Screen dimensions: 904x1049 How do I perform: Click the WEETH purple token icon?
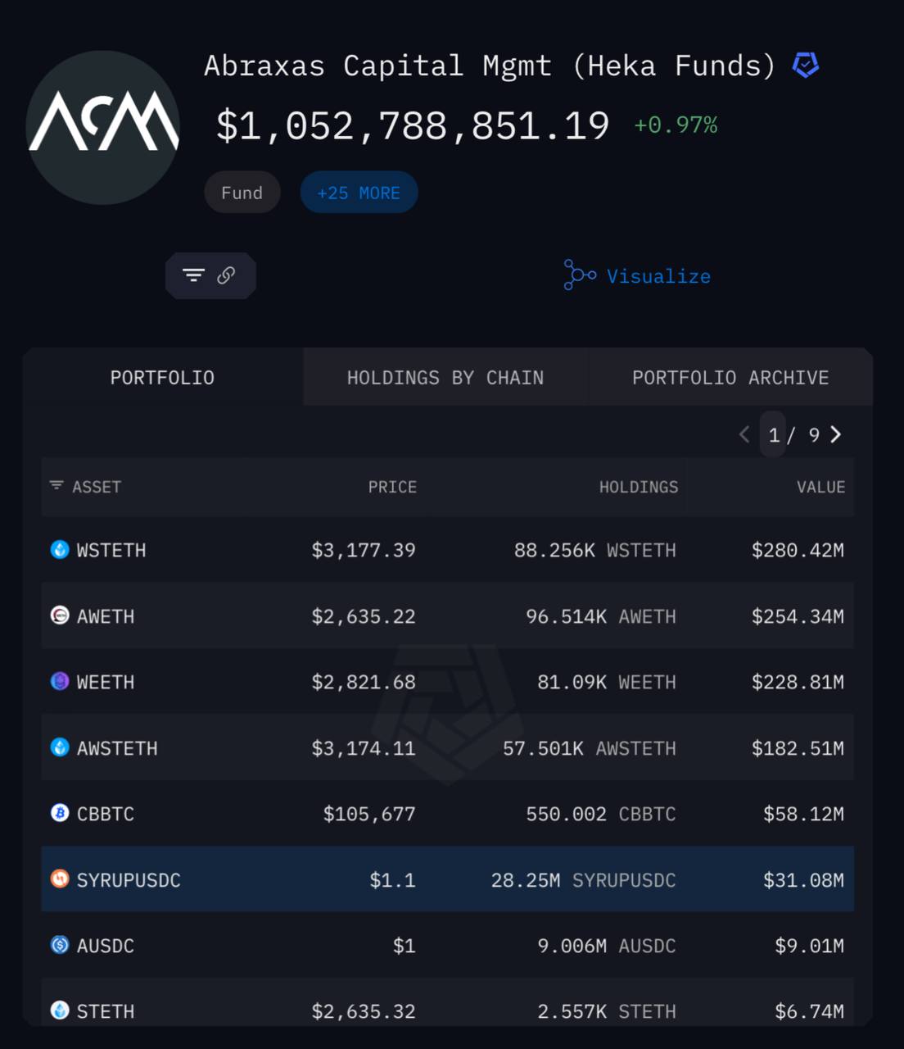pos(60,681)
